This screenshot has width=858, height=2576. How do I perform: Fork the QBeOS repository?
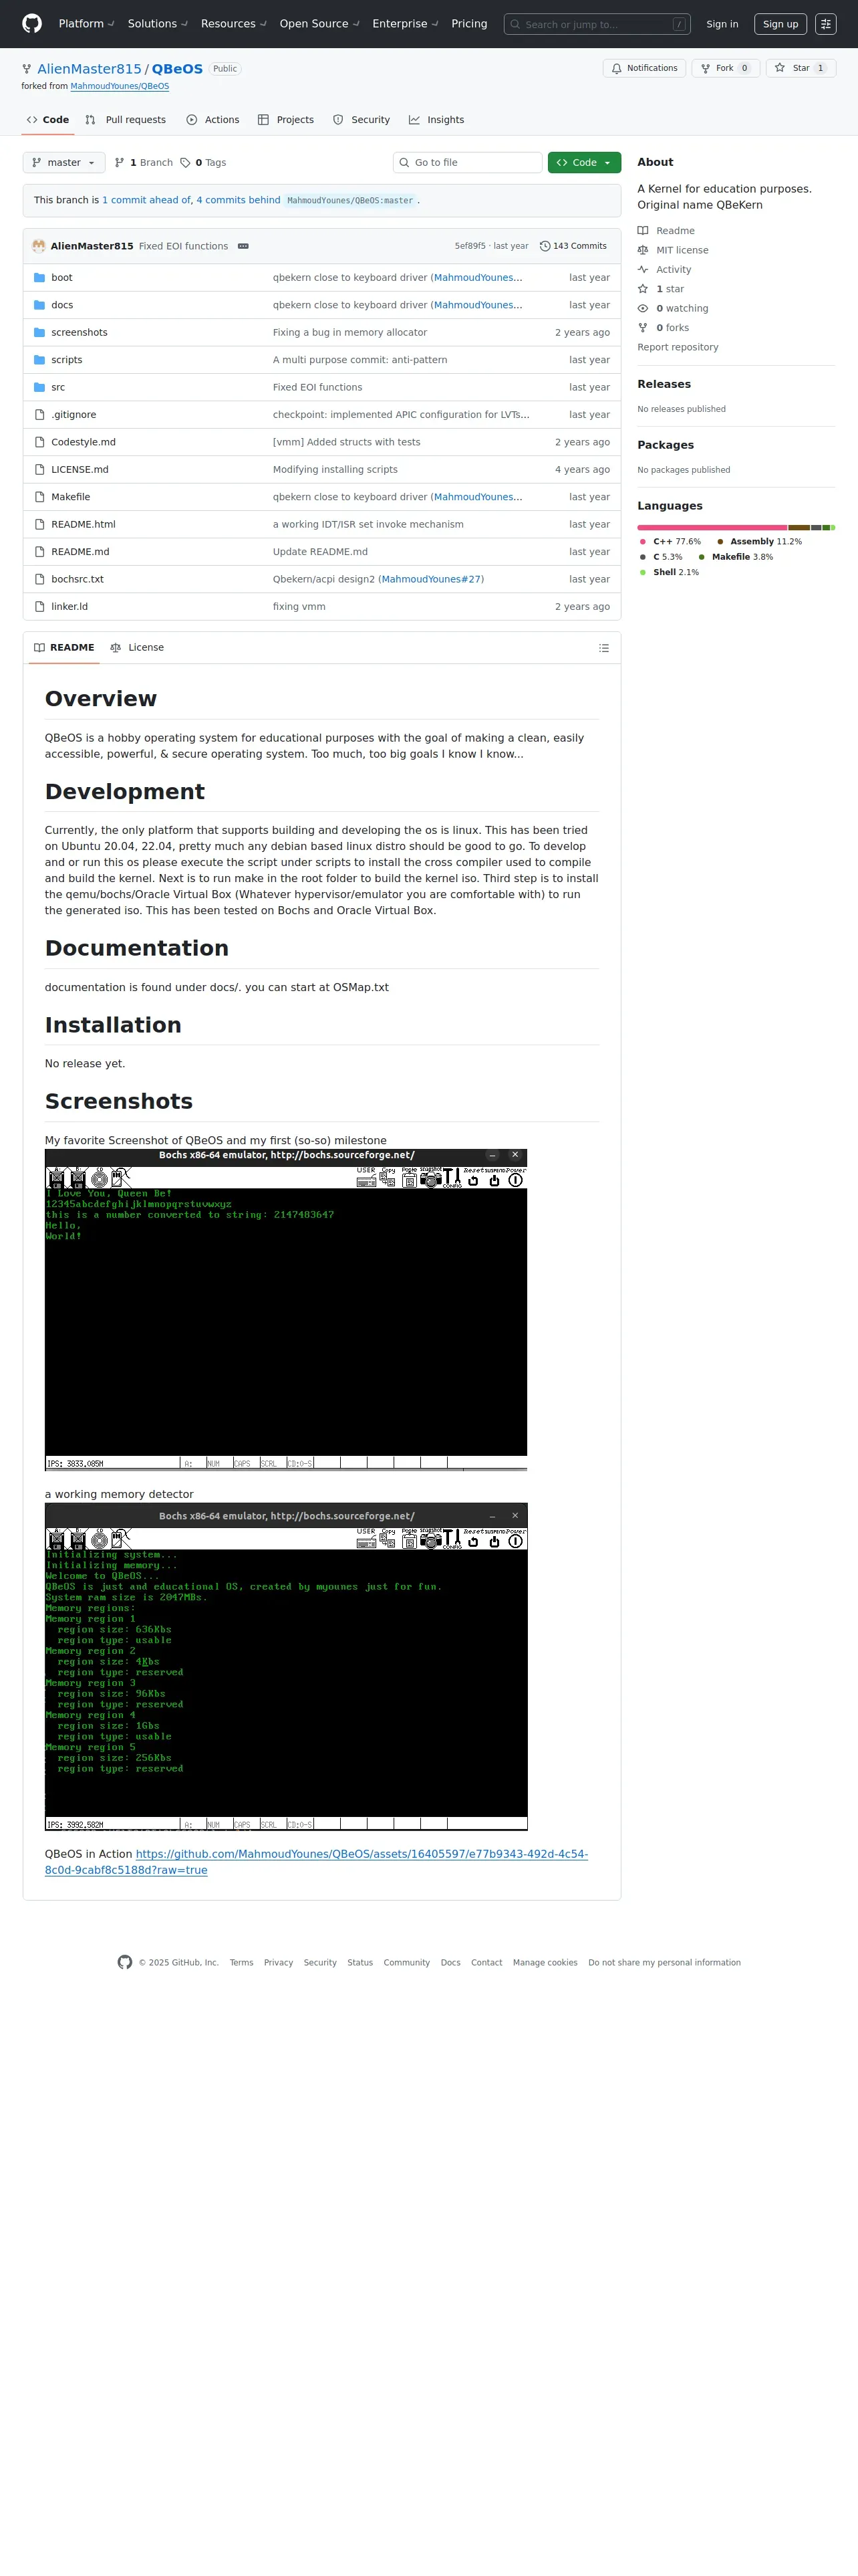tap(725, 68)
